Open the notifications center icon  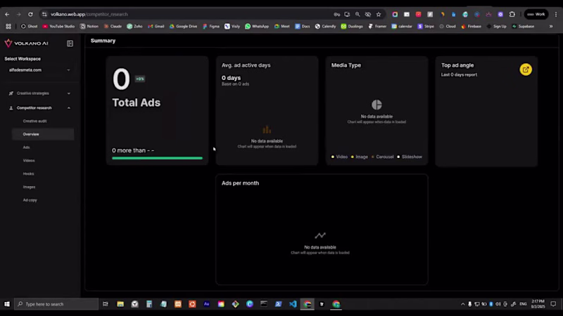click(x=553, y=304)
